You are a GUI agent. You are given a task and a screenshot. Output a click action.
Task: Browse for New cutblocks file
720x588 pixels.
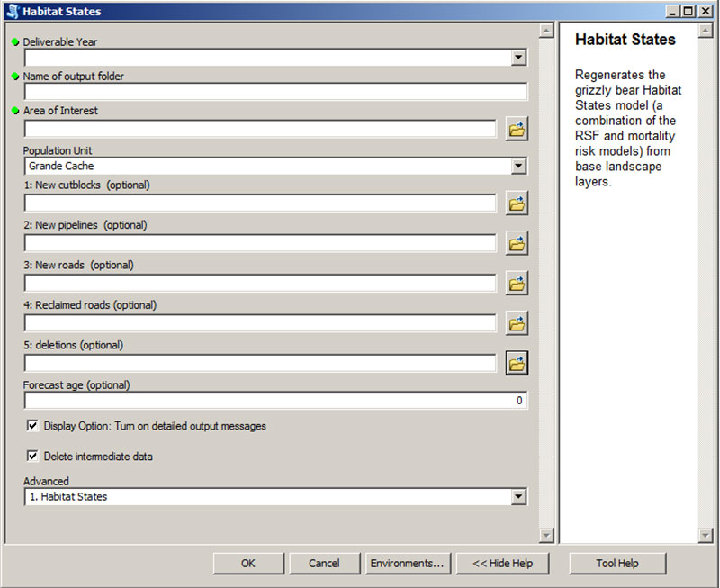pos(517,203)
